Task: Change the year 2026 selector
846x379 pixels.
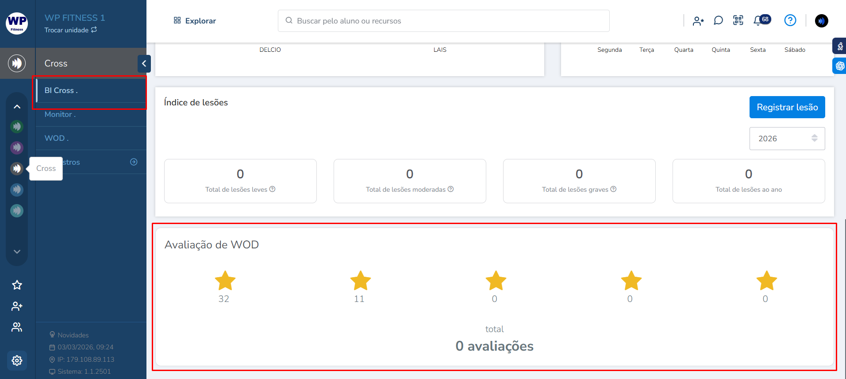Action: (787, 139)
